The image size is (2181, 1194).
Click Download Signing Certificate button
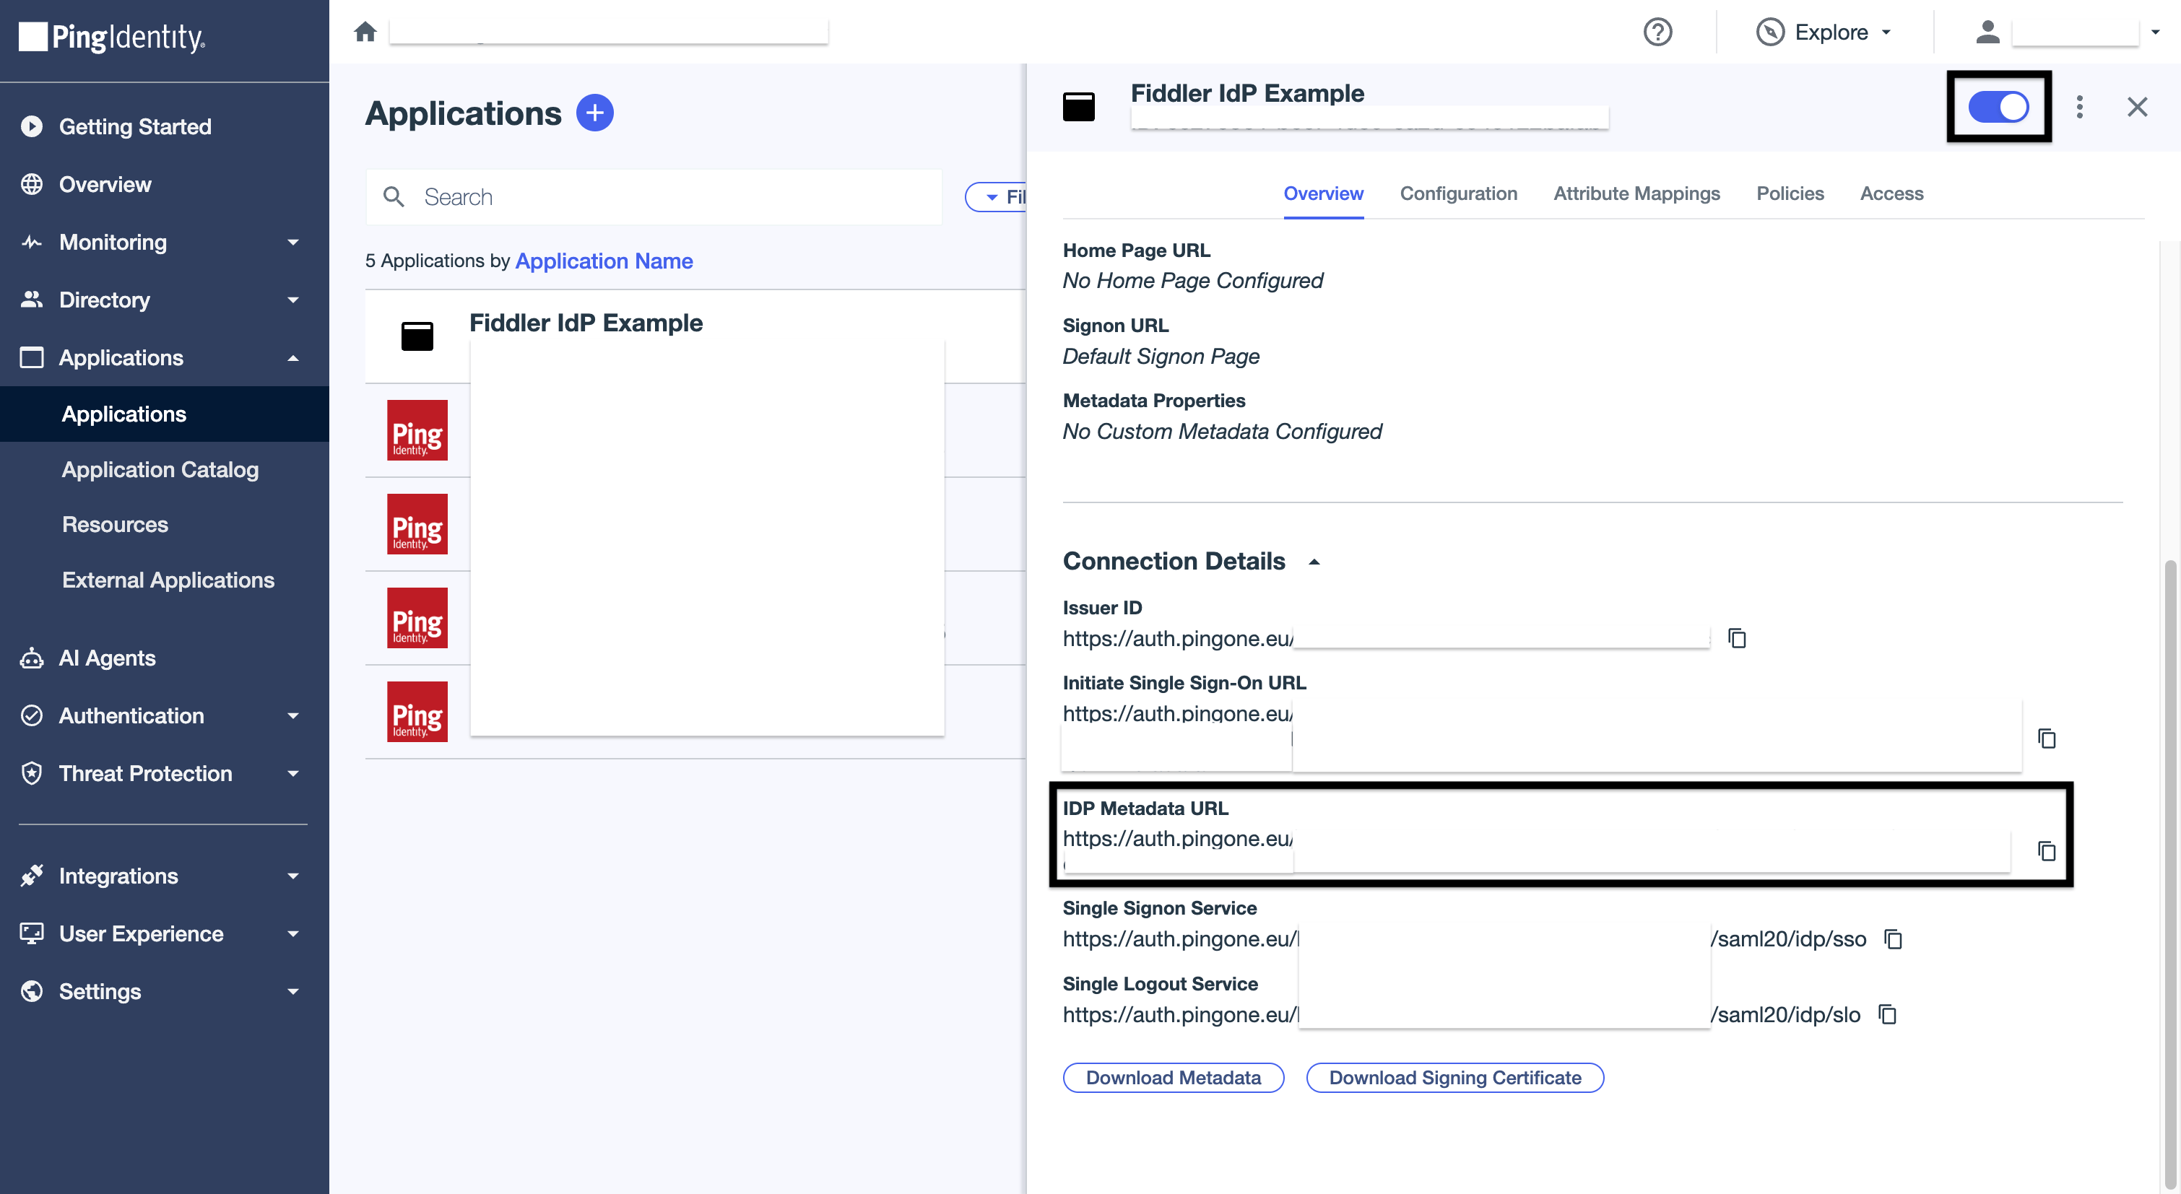[x=1454, y=1078]
